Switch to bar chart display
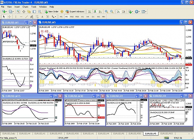This screenshot has height=140, width=194. tap(90, 11)
